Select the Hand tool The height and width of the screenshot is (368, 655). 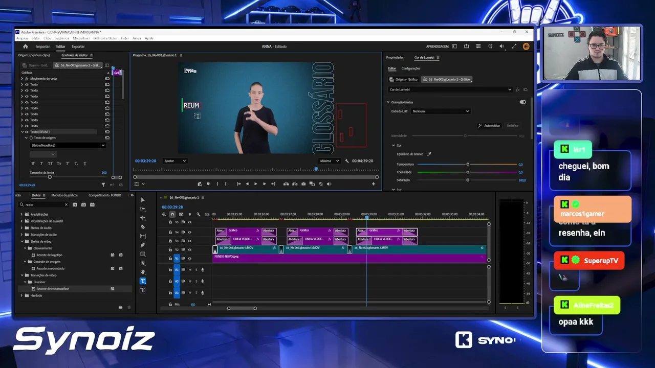click(x=143, y=272)
